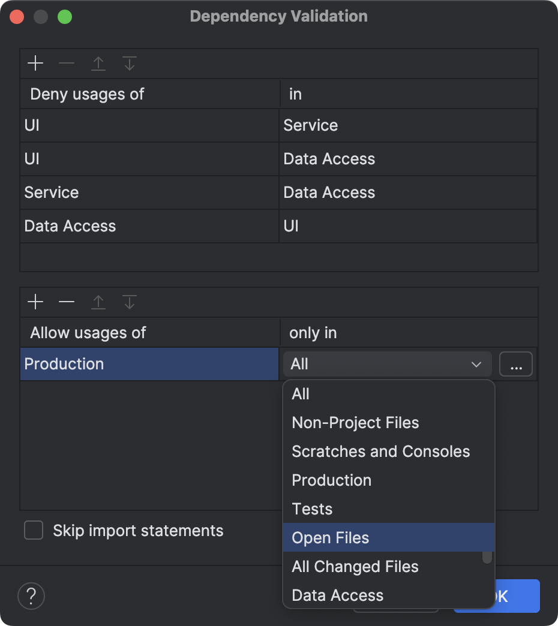Screen dimensions: 558x626
Task: Choose All Changed Files from the list
Action: [355, 566]
